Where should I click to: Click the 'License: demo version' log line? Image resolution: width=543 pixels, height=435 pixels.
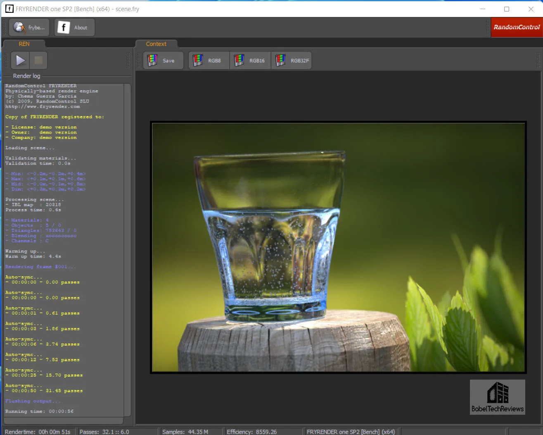pyautogui.click(x=41, y=127)
